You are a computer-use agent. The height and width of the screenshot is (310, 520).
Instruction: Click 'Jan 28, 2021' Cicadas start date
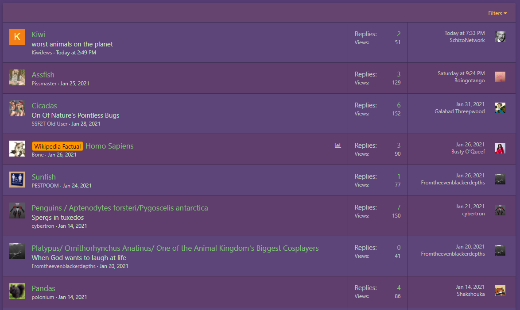(85, 123)
